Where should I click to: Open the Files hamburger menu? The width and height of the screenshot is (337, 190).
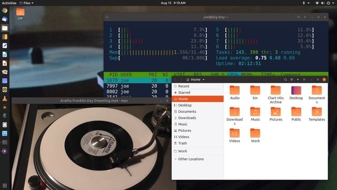click(x=304, y=80)
